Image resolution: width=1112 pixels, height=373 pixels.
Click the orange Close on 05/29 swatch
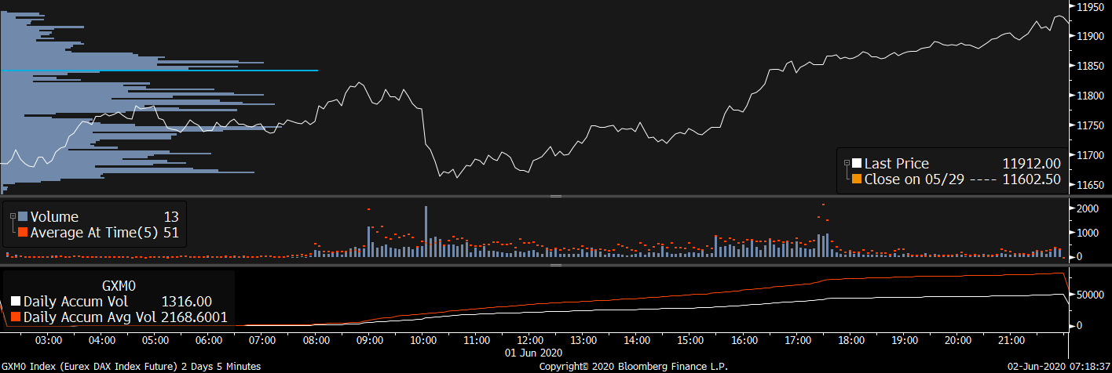[857, 179]
